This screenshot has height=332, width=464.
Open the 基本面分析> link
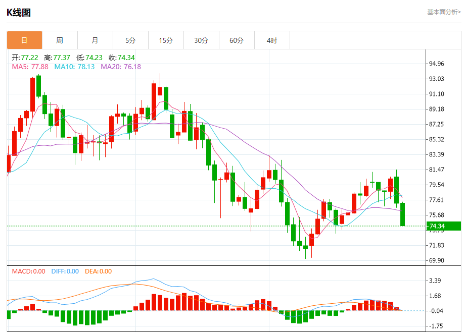click(x=444, y=12)
